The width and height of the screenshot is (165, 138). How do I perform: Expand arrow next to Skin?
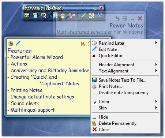pyautogui.click(x=156, y=108)
